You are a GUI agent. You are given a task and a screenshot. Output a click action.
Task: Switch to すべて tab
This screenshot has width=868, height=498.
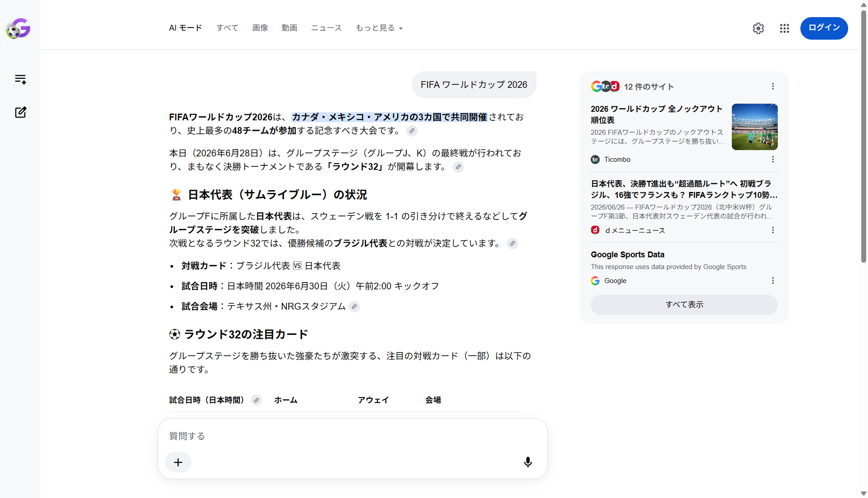[x=227, y=28]
